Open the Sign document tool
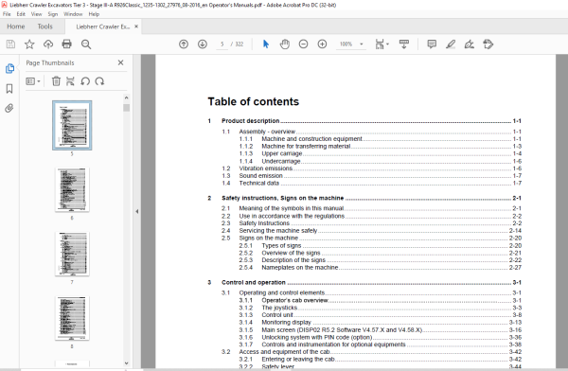 470,44
